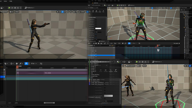Select the Jump_Landing animation asset
Screen dimensions: 192x108
tap(95, 75)
